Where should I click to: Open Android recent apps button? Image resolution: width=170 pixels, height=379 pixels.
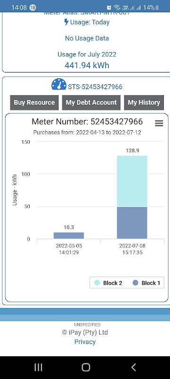38,367
